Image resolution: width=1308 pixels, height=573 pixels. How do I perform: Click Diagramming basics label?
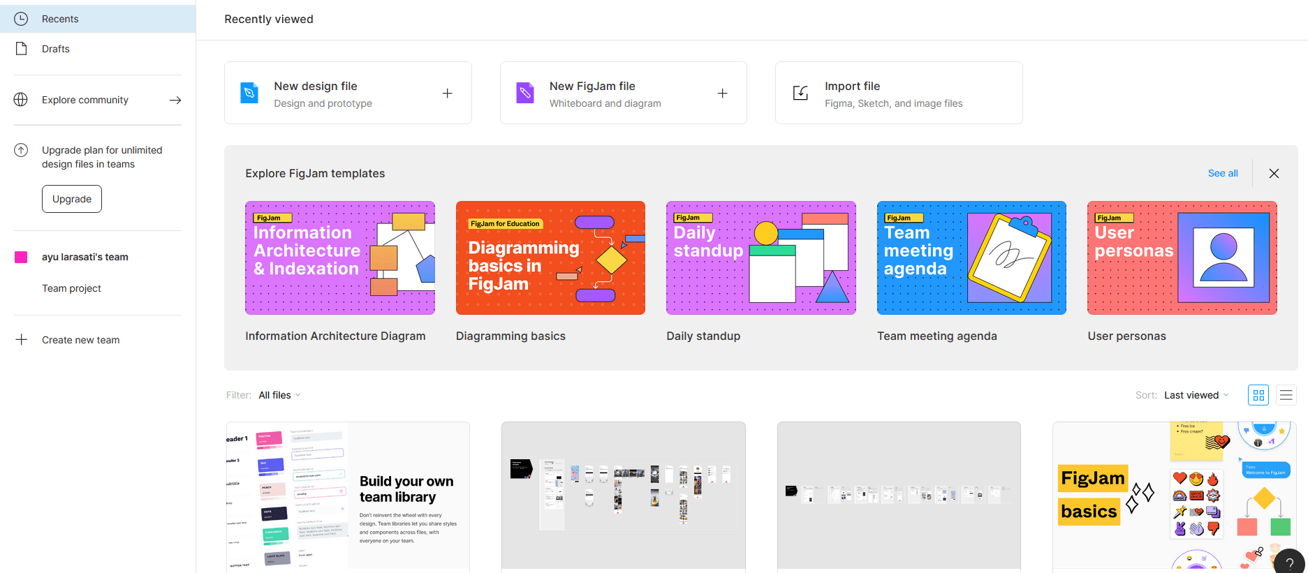tap(510, 336)
